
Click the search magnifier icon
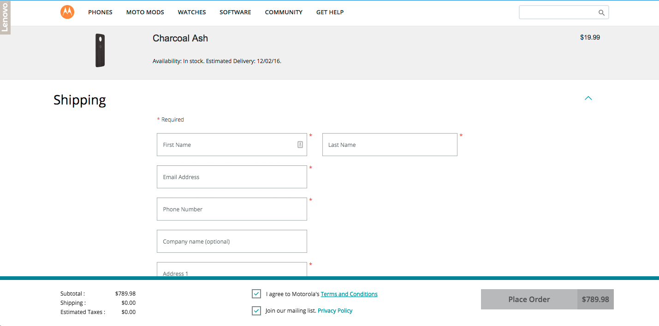tap(601, 13)
